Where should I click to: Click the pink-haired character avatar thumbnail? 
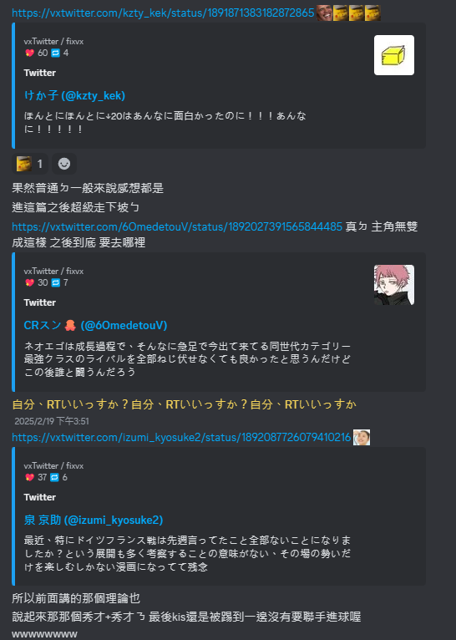click(394, 285)
